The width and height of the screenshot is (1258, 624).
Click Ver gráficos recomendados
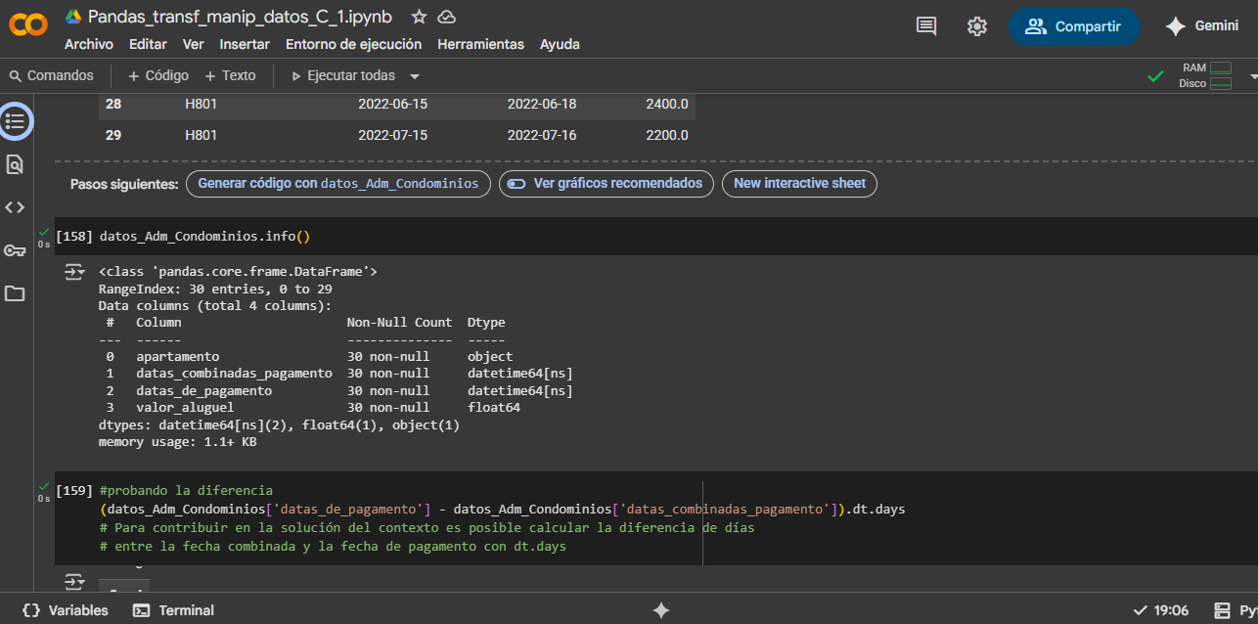click(607, 184)
